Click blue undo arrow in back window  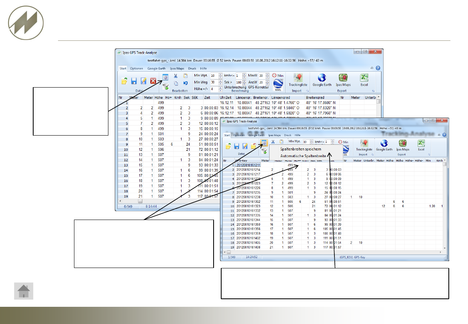186,83
